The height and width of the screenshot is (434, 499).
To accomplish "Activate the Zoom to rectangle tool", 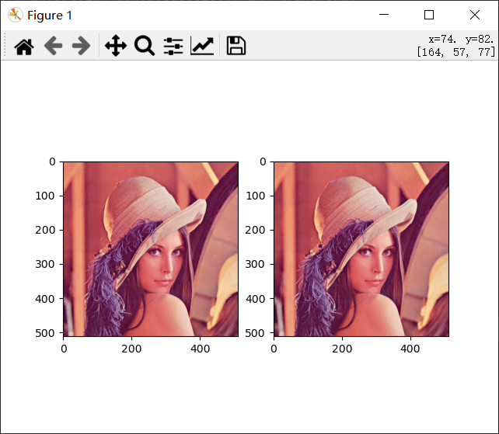I will click(144, 46).
